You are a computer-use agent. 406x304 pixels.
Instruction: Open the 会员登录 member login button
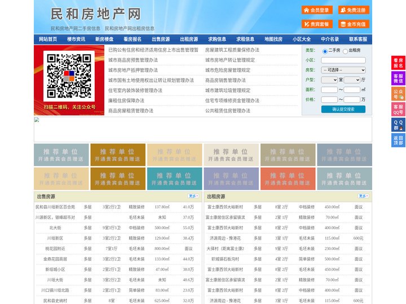click(317, 10)
